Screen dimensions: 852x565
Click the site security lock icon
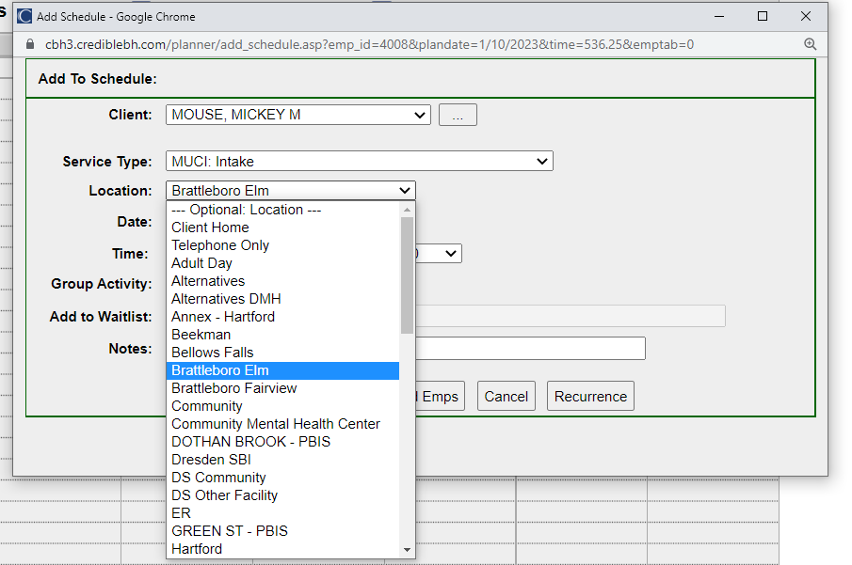click(x=28, y=44)
